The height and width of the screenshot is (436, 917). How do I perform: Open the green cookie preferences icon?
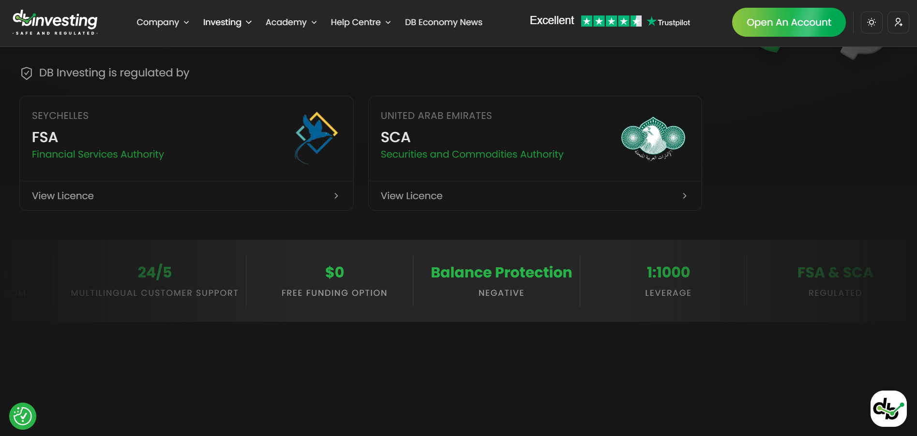pyautogui.click(x=23, y=416)
